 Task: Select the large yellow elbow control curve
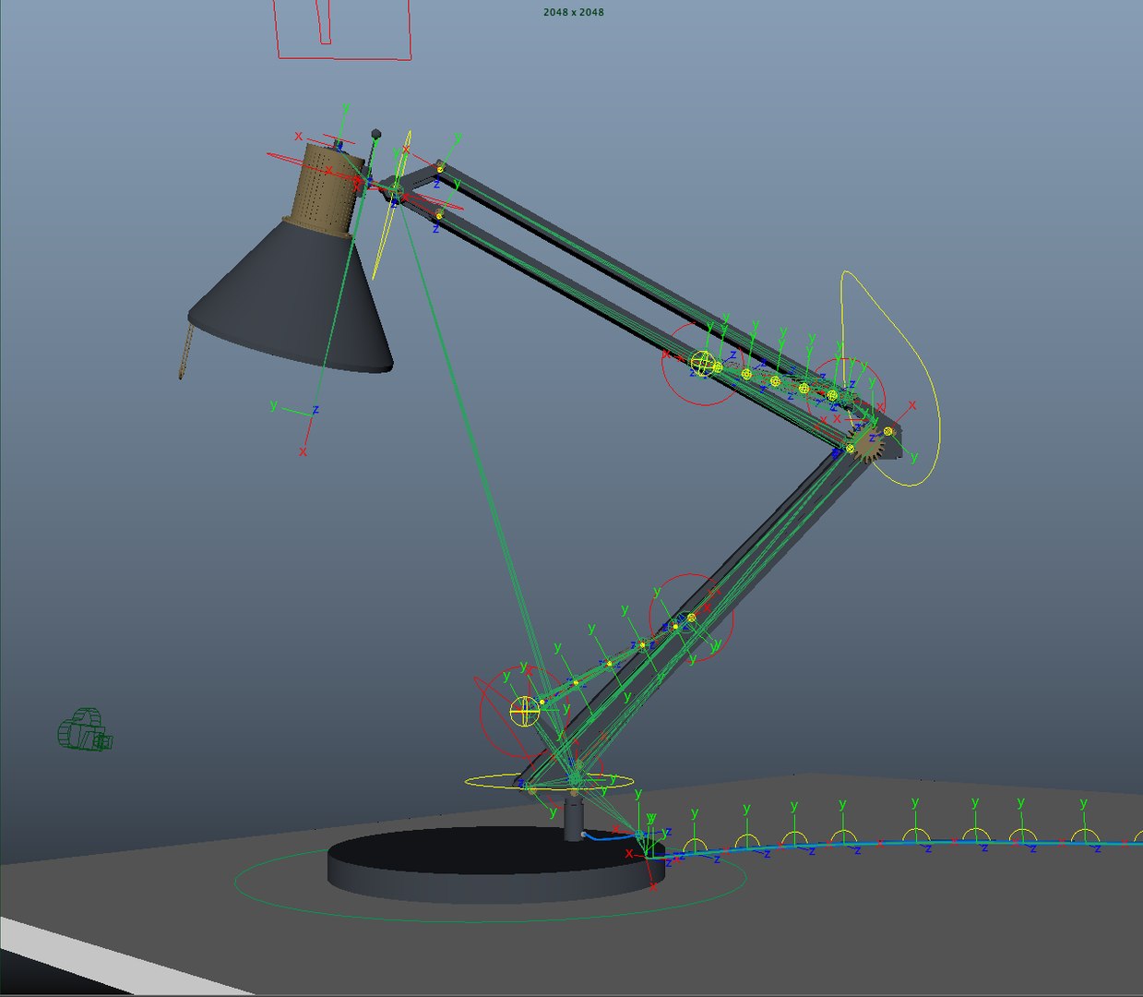891,378
